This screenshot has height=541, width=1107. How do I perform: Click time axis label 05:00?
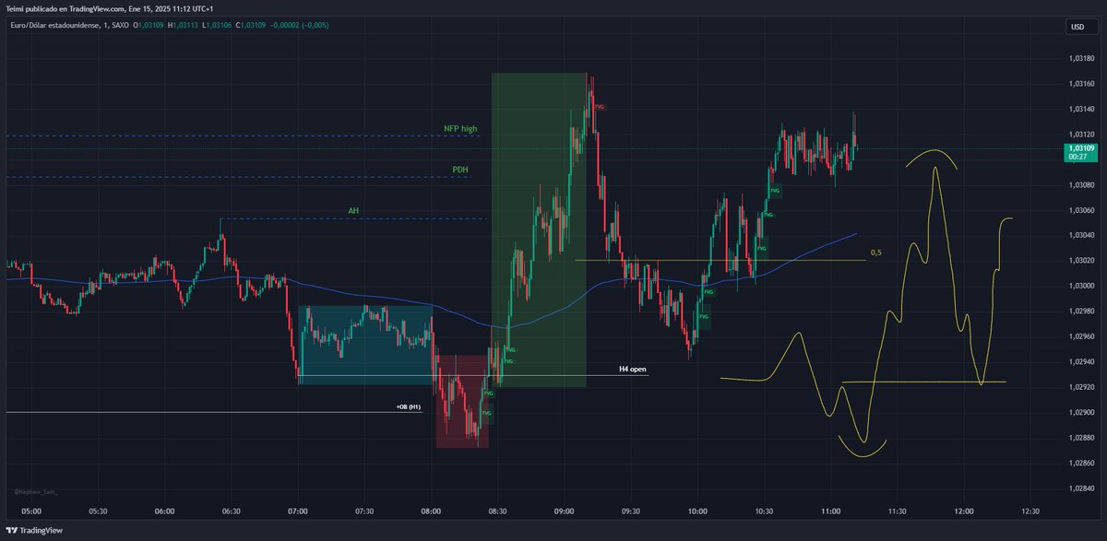[31, 511]
